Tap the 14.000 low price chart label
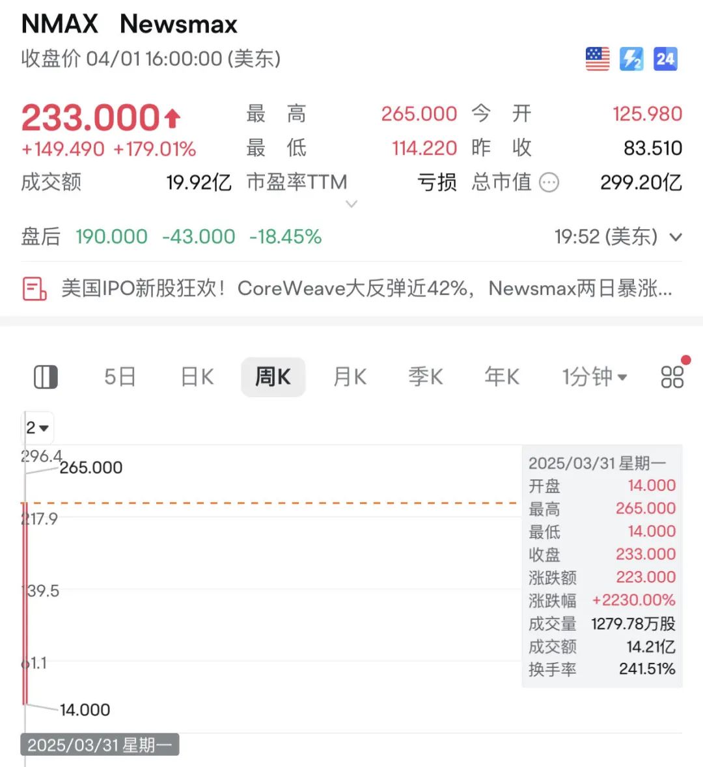The image size is (703, 767). click(x=85, y=710)
